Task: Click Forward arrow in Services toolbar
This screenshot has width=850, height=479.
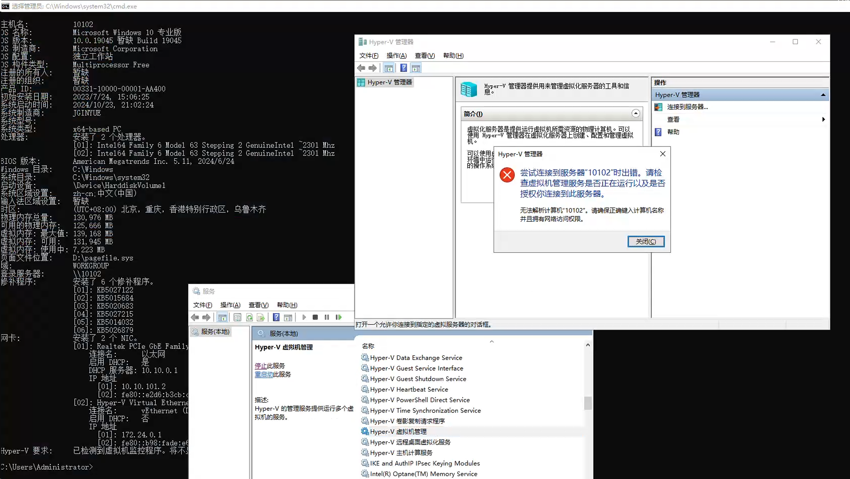Action: coord(206,317)
